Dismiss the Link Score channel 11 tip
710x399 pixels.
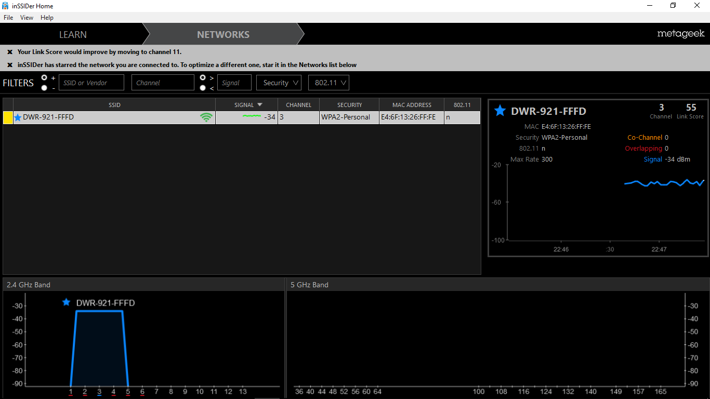pyautogui.click(x=10, y=52)
